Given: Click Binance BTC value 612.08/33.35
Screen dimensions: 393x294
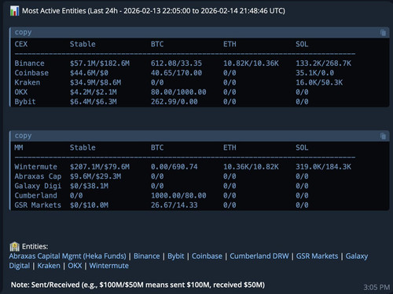Looking at the screenshot, I should tap(176, 64).
